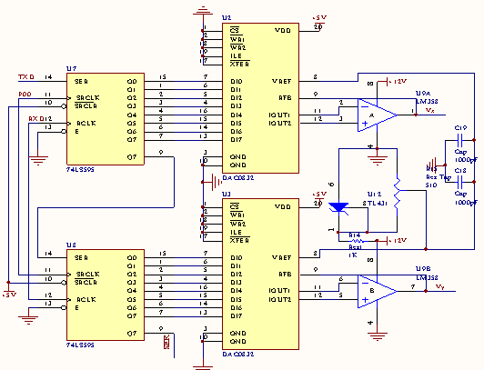Select the ground symbol below U9B
Screen dimensions: 484x370
[378, 335]
